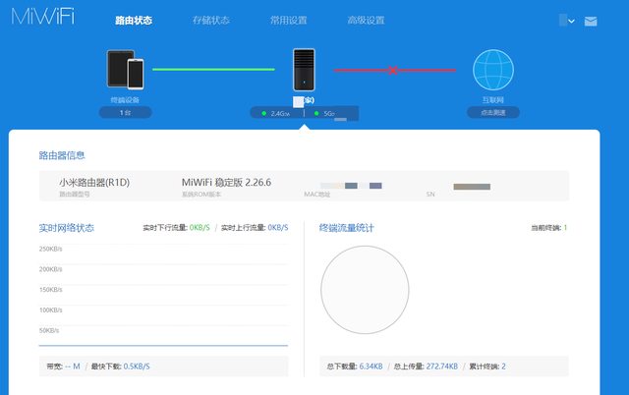
Task: Click the 5G Wi-Fi green status dot
Action: (316, 114)
